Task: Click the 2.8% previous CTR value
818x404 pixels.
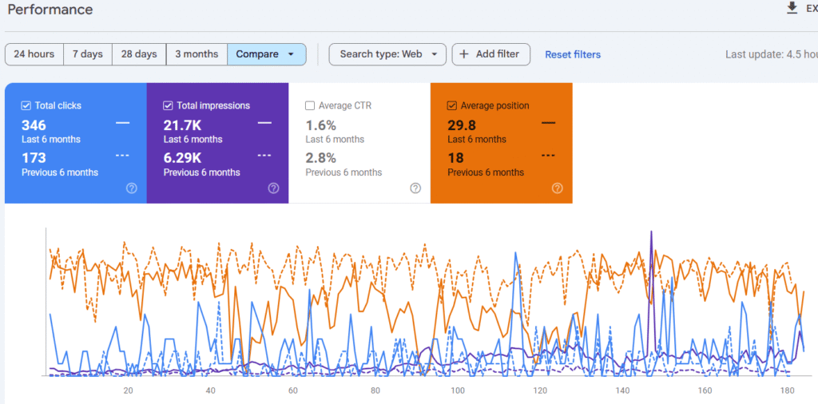Action: [321, 158]
